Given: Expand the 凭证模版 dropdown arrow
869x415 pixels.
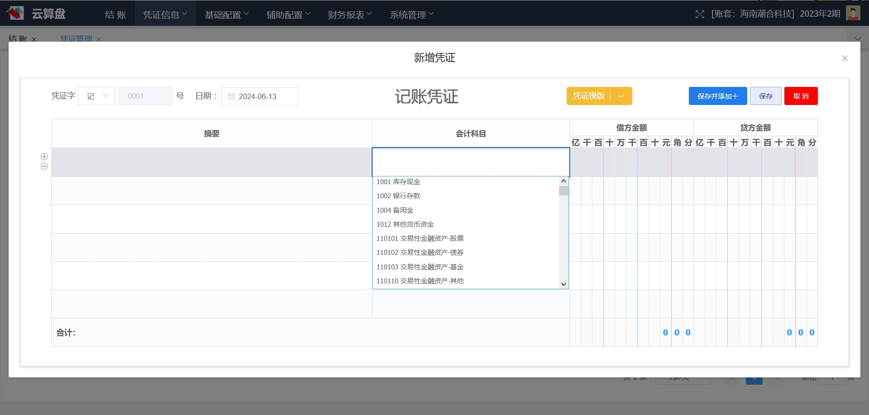Looking at the screenshot, I should point(621,96).
